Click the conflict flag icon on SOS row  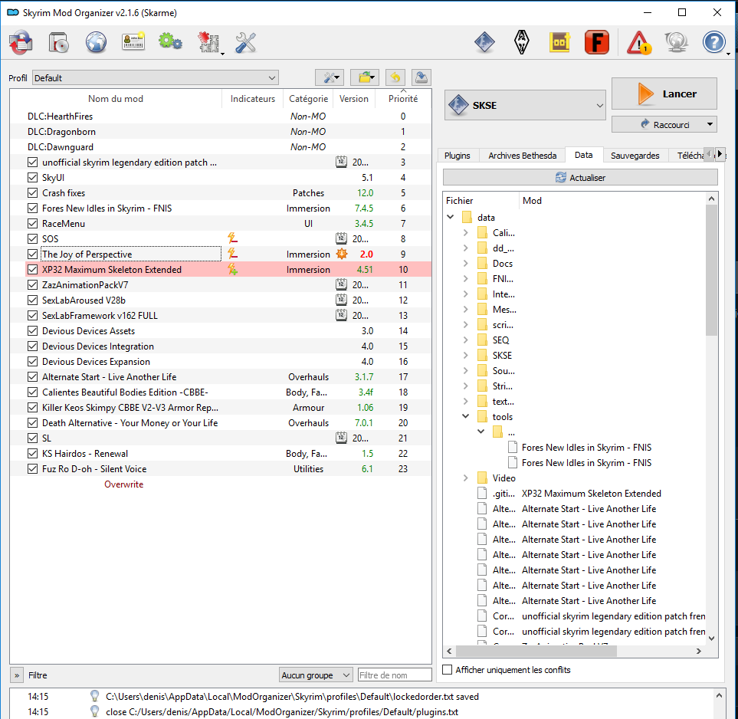pos(232,238)
